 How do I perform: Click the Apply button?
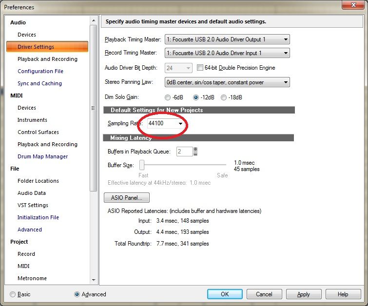pyautogui.click(x=304, y=294)
